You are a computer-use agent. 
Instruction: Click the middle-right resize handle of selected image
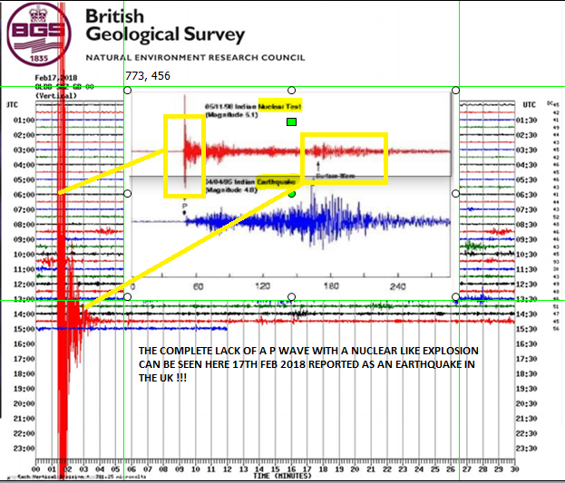click(455, 194)
